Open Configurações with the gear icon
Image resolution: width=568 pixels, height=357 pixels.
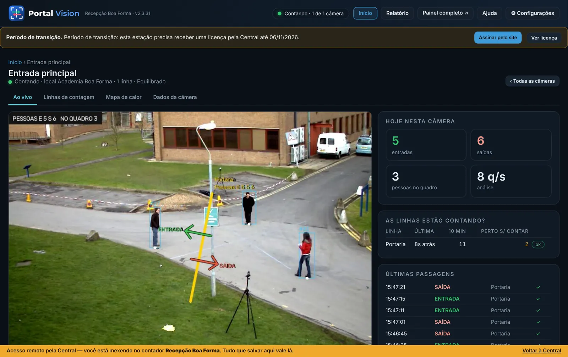coord(532,13)
